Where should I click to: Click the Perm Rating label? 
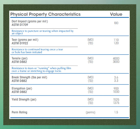19,112
